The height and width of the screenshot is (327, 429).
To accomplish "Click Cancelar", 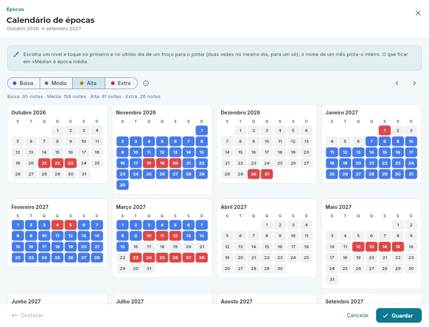I will (x=358, y=315).
